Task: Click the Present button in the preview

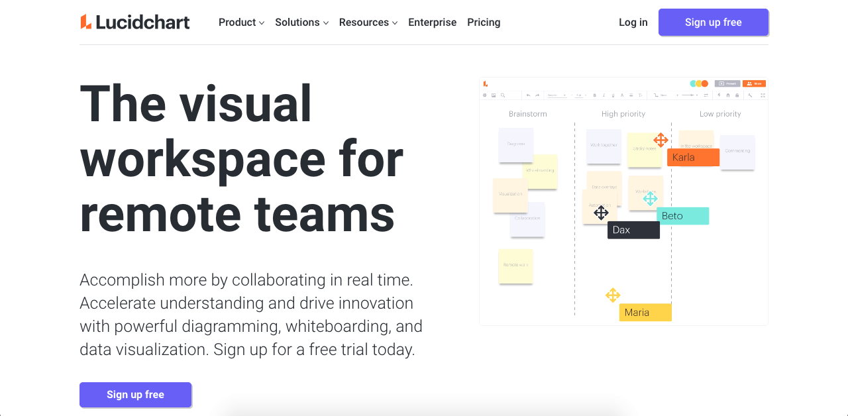Action: coord(727,83)
